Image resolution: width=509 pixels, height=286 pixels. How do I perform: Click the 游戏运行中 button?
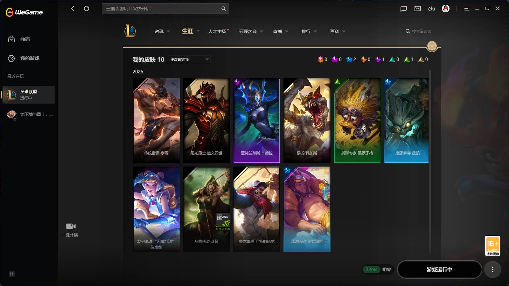point(439,269)
